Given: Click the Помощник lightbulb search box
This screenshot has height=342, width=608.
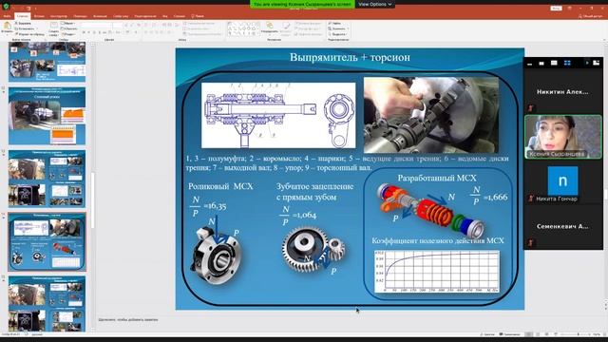Looking at the screenshot, I should point(198,16).
